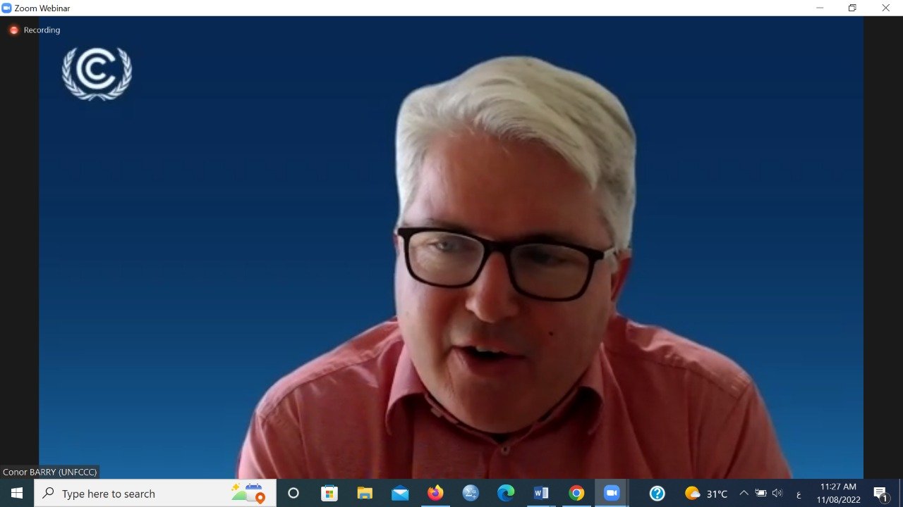Click the Conor BARRY (UNFCCC) name label
This screenshot has width=903, height=507.
tap(49, 472)
